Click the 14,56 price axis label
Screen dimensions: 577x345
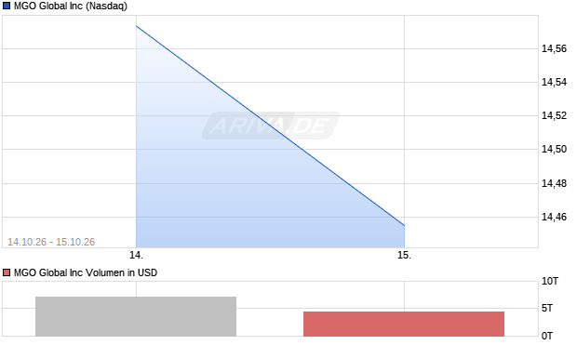tap(554, 48)
